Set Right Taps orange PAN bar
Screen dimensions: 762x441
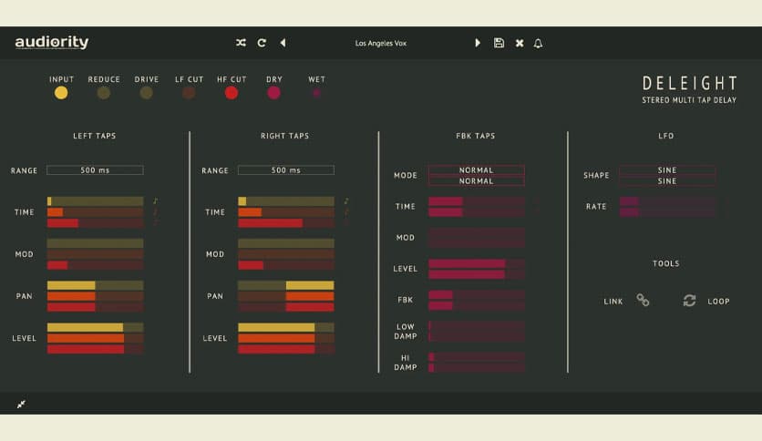[286, 296]
